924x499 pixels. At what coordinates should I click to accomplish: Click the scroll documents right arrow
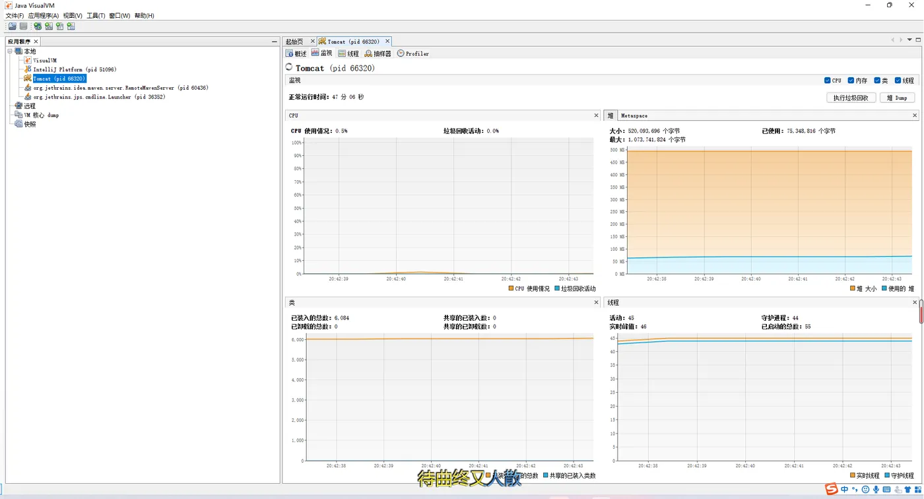pyautogui.click(x=901, y=40)
